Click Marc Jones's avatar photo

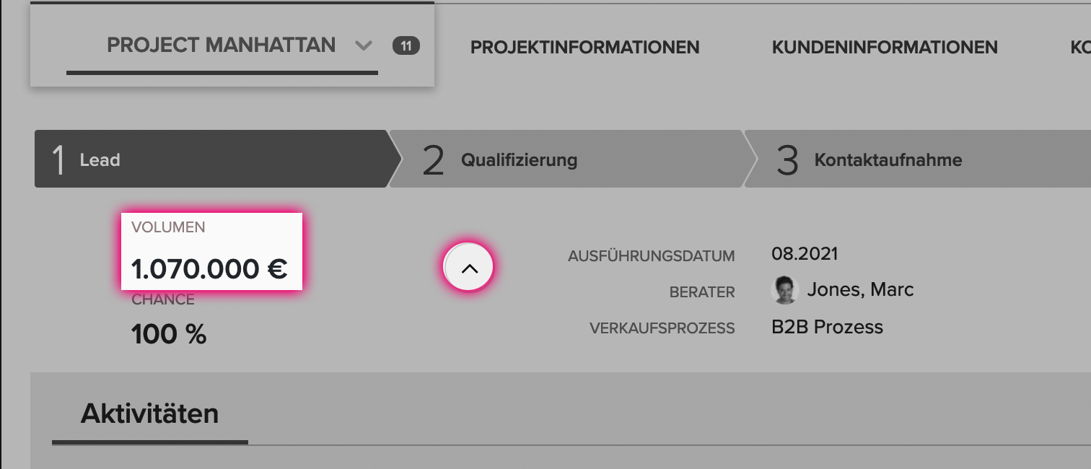tap(785, 290)
